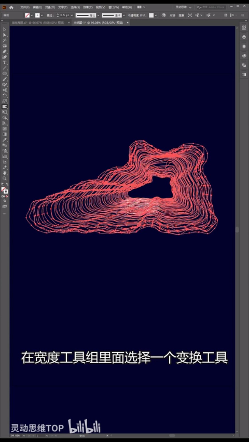The height and width of the screenshot is (442, 249).
Task: Open the Pathfinder panel icon
Action: coord(244,65)
